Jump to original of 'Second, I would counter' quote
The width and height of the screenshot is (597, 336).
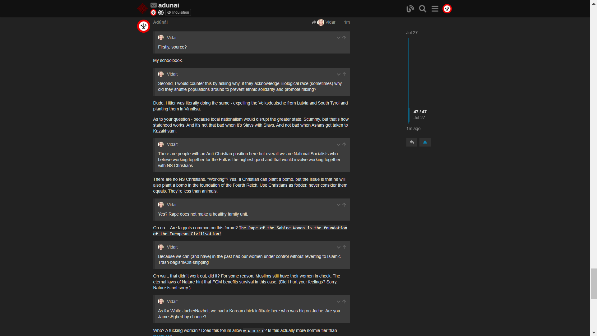(x=344, y=74)
